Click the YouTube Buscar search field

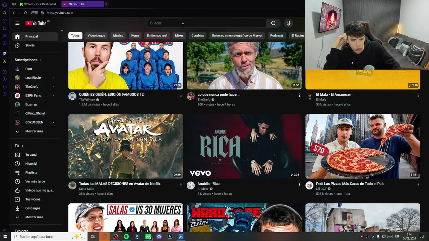(x=207, y=23)
